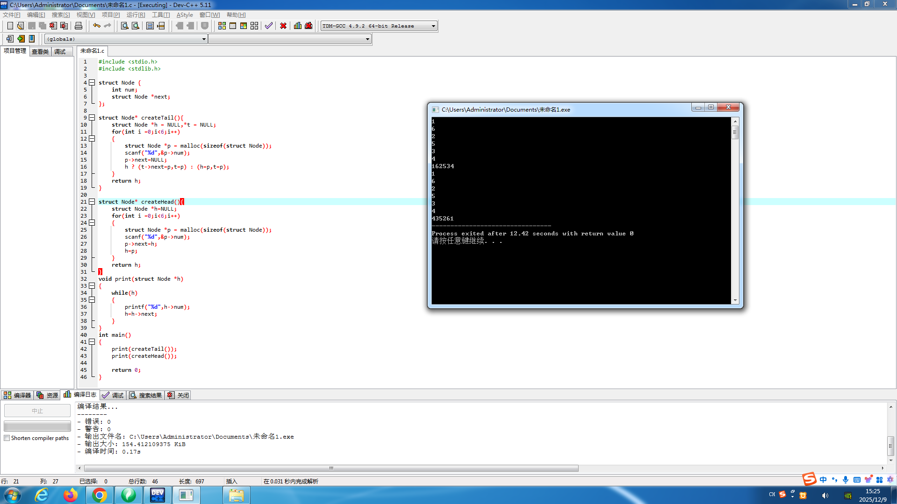Collapse the createTail function fold at line 9
Image resolution: width=897 pixels, height=504 pixels.
click(92, 118)
